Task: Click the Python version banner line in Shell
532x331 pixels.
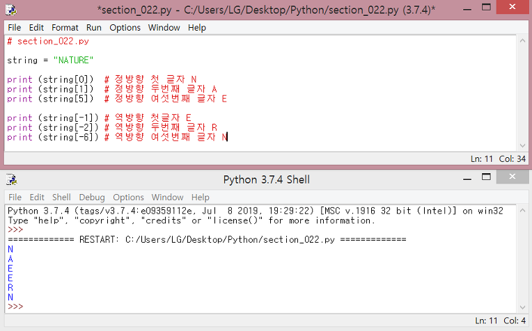Action: 256,211
